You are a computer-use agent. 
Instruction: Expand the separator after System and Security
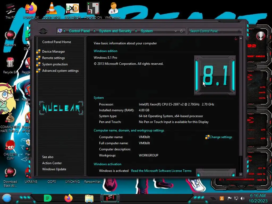pos(136,31)
